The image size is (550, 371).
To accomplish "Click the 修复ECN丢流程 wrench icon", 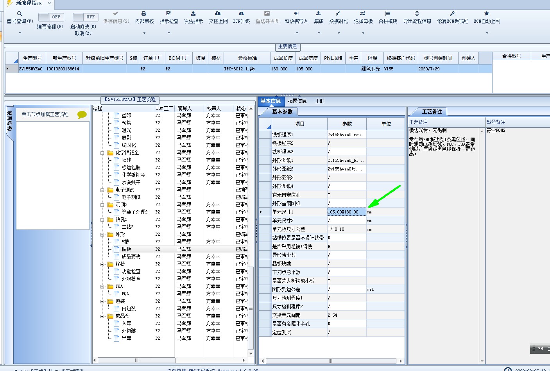I will click(452, 13).
